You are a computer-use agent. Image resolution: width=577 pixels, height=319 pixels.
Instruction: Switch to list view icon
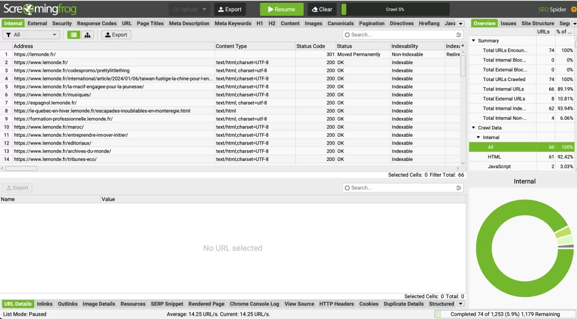[74, 34]
